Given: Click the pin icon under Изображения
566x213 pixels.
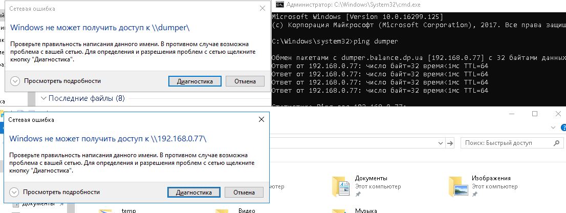Looking at the screenshot, I should pos(475,195).
